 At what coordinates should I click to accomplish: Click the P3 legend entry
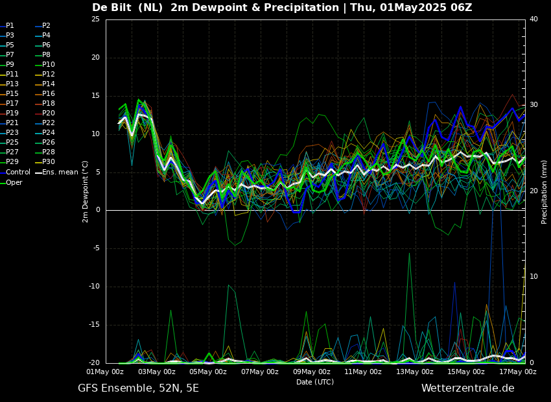(x=7, y=36)
